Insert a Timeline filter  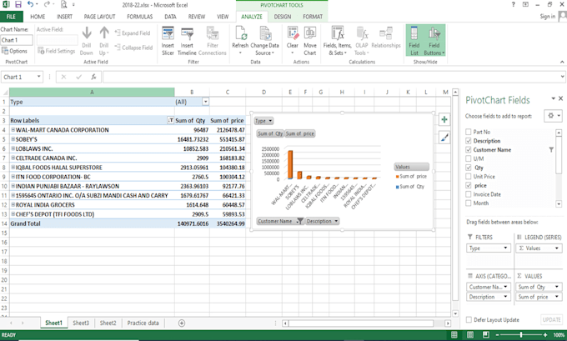pyautogui.click(x=187, y=41)
